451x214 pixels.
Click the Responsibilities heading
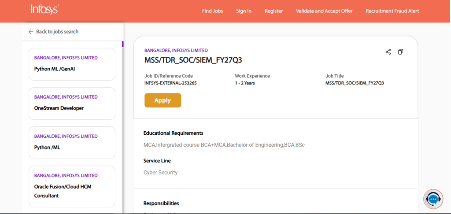[161, 203]
